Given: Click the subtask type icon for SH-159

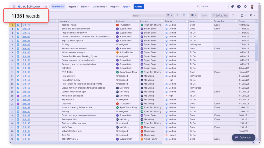Looking at the screenshot, I should point(18,76).
